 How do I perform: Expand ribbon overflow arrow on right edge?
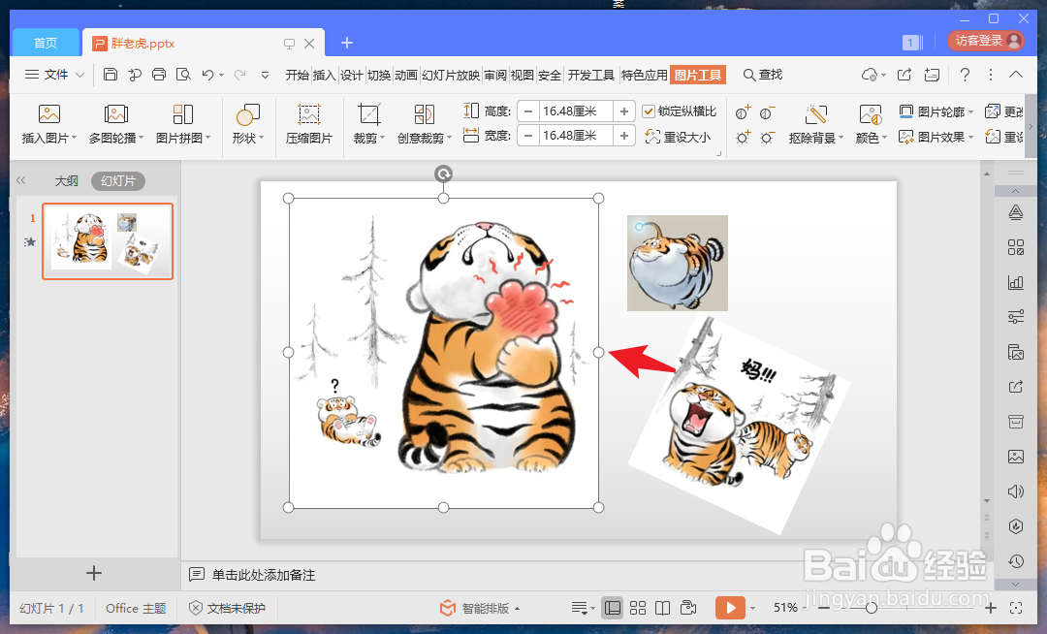[x=1031, y=126]
